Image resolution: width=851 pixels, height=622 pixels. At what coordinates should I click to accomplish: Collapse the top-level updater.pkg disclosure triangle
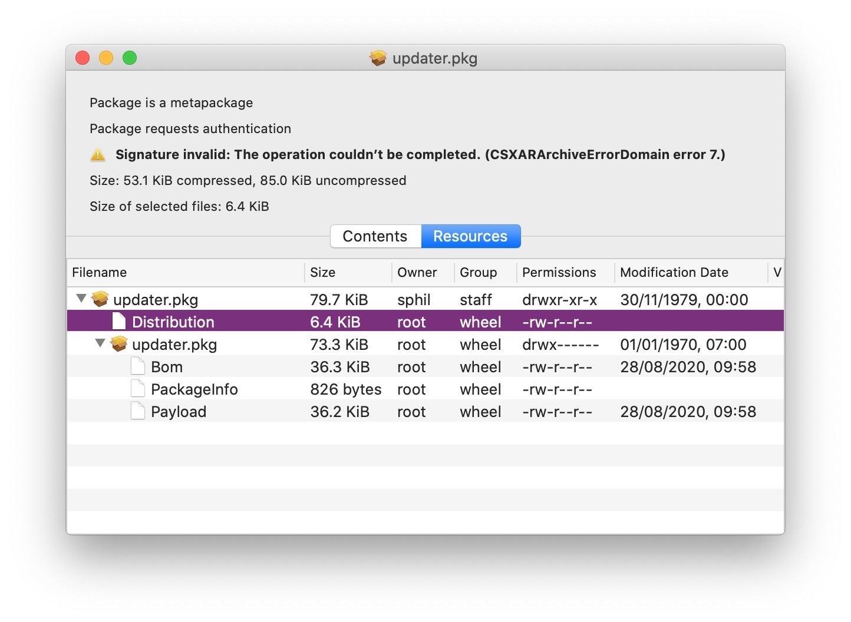(x=81, y=299)
